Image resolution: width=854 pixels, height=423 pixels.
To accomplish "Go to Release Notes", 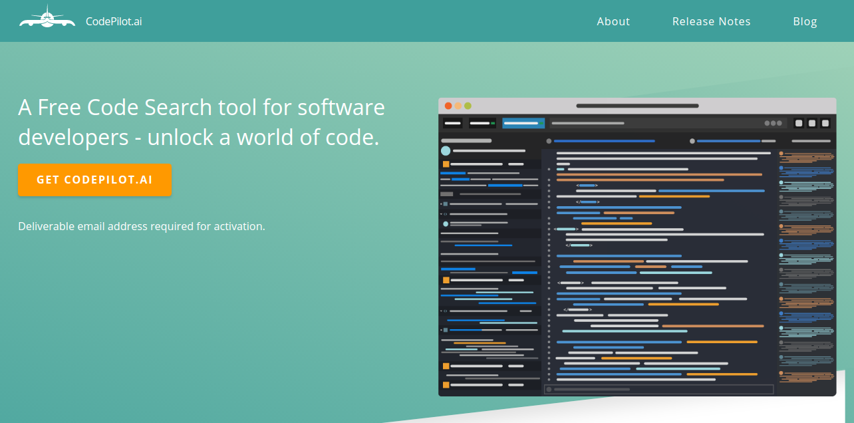I will tap(711, 21).
